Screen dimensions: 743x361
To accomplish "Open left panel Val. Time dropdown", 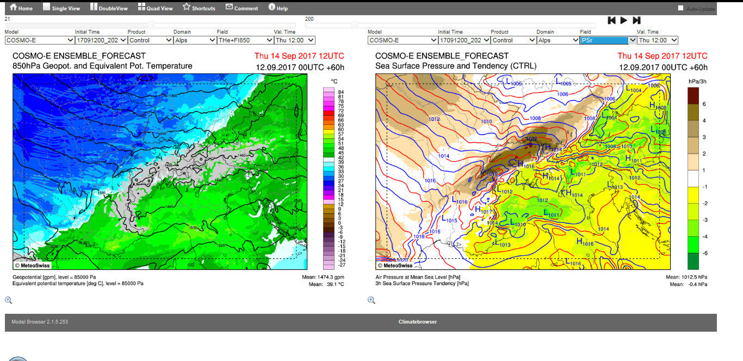I will [x=294, y=40].
